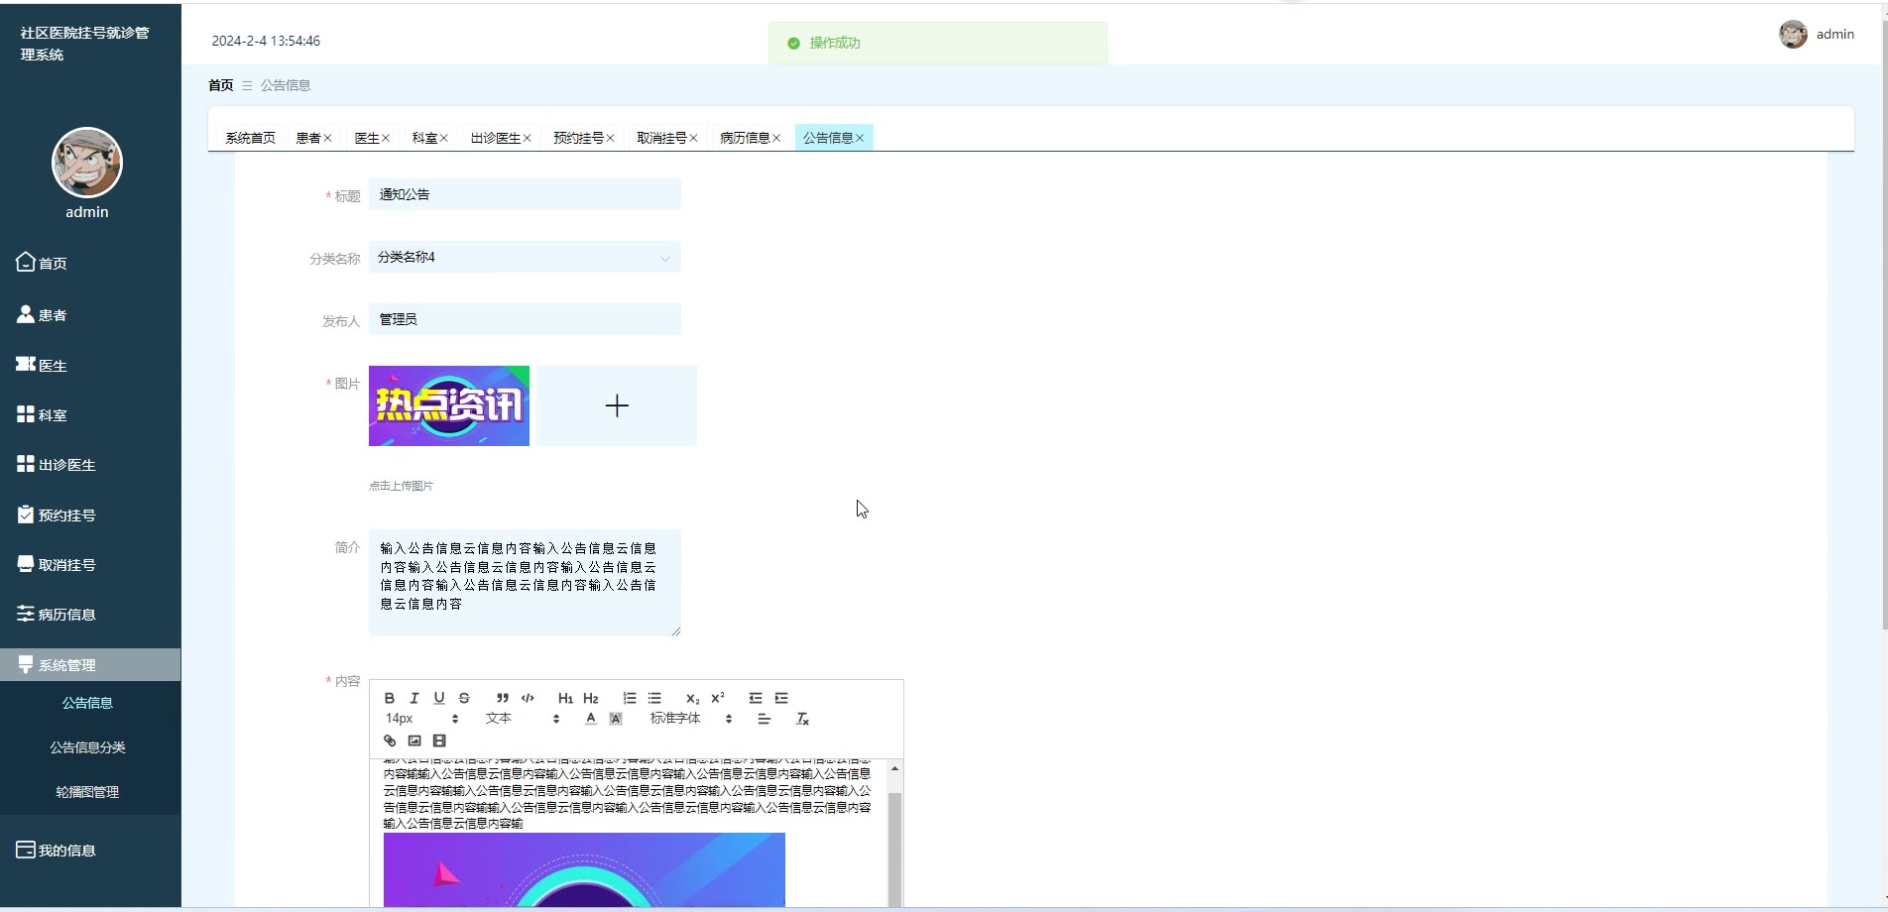Open 首页 in the sidebar
This screenshot has height=912, width=1888.
coord(90,263)
